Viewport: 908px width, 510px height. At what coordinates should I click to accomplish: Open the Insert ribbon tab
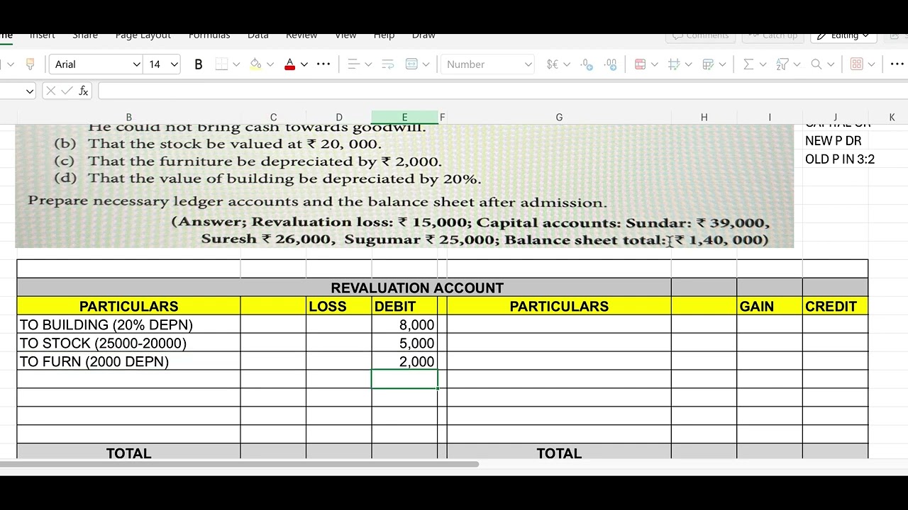pyautogui.click(x=43, y=35)
